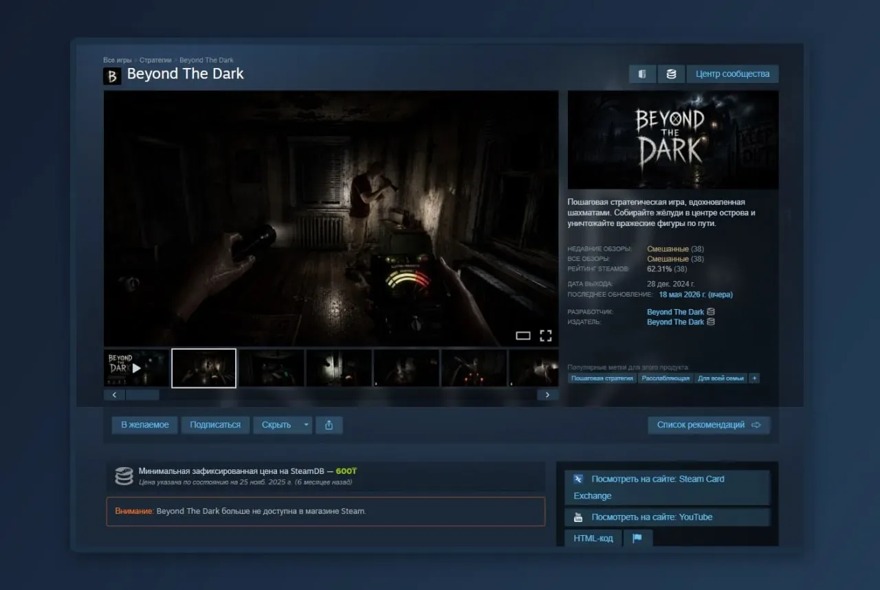Viewport: 880px width, 590px height.
Task: Select the thumbnail with red candles
Action: (x=474, y=368)
